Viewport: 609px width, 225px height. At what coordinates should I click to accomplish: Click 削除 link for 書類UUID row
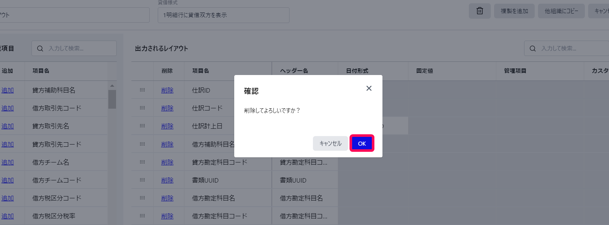[167, 180]
